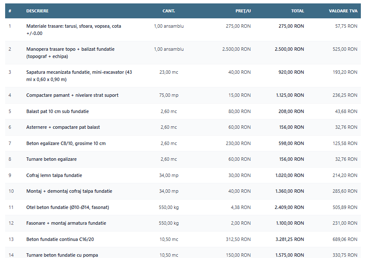Click the Sapatura mecanizata fundatie description

79,75
